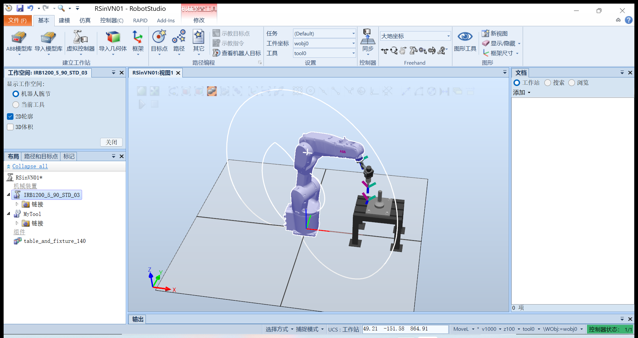The image size is (638, 338).
Task: Select the Freehand move tool
Action: click(384, 51)
